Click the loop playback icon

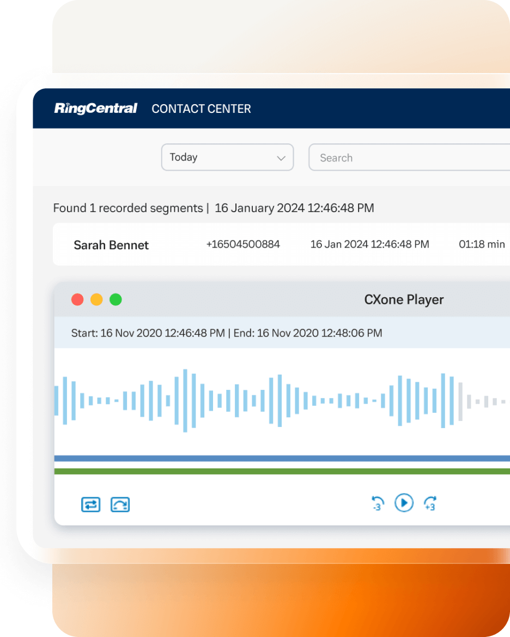[90, 504]
